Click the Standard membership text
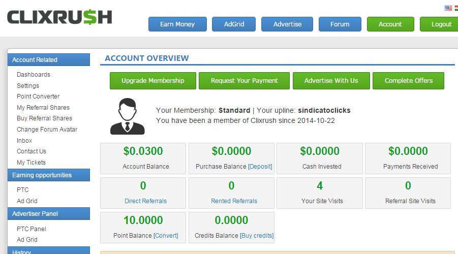 click(x=234, y=110)
